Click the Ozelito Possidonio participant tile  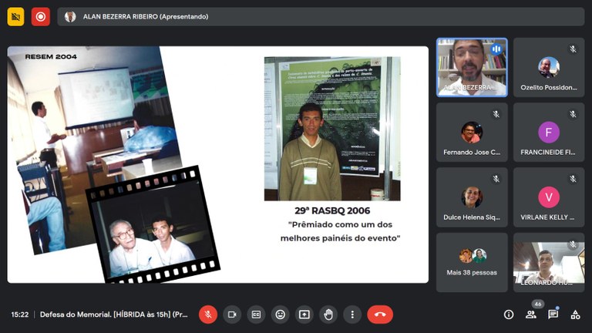click(548, 67)
